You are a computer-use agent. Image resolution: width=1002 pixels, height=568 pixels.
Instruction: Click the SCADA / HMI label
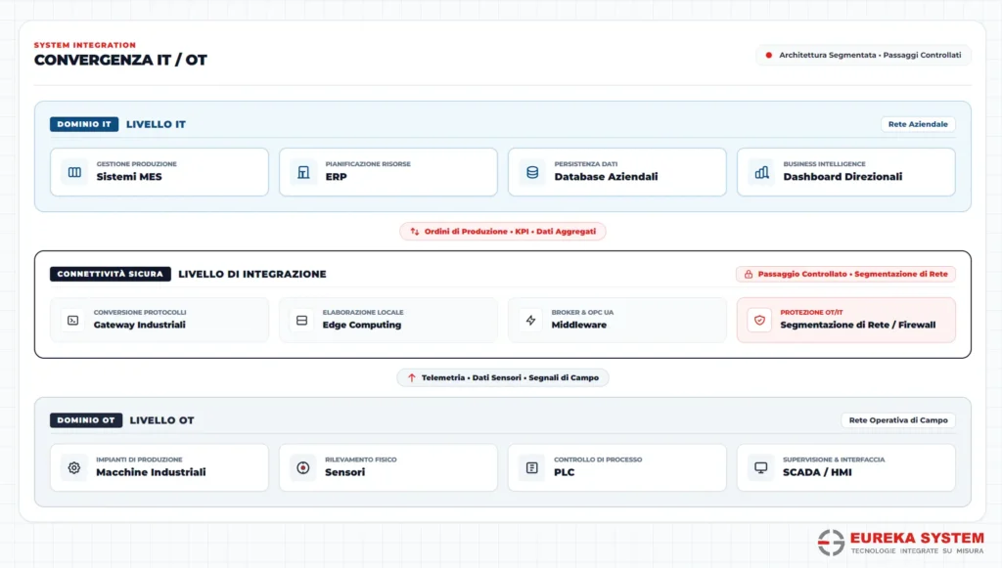point(817,472)
